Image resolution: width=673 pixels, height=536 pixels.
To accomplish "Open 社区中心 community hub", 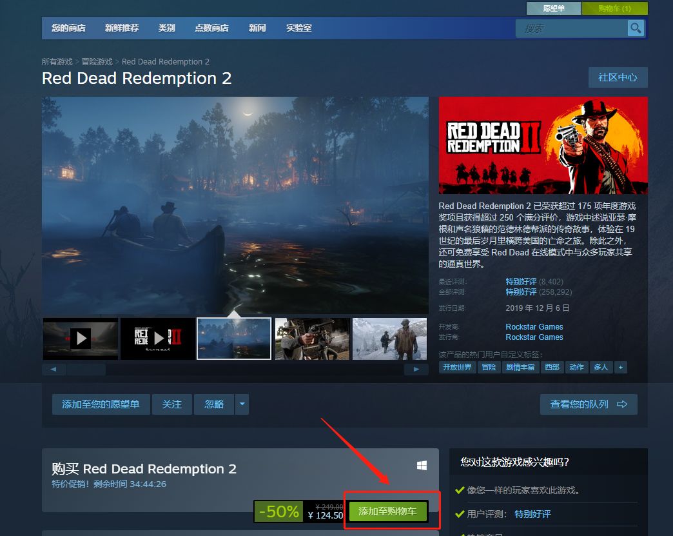I will click(618, 77).
